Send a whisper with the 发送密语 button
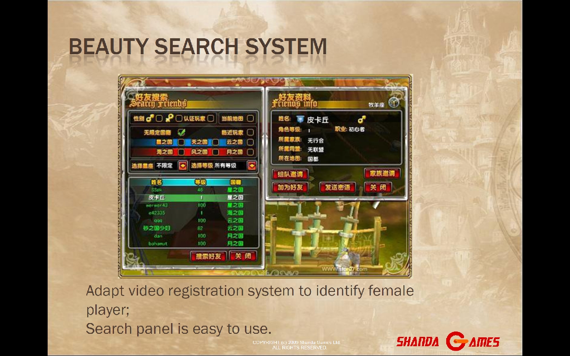Screen dimensions: 570x356 pos(338,187)
